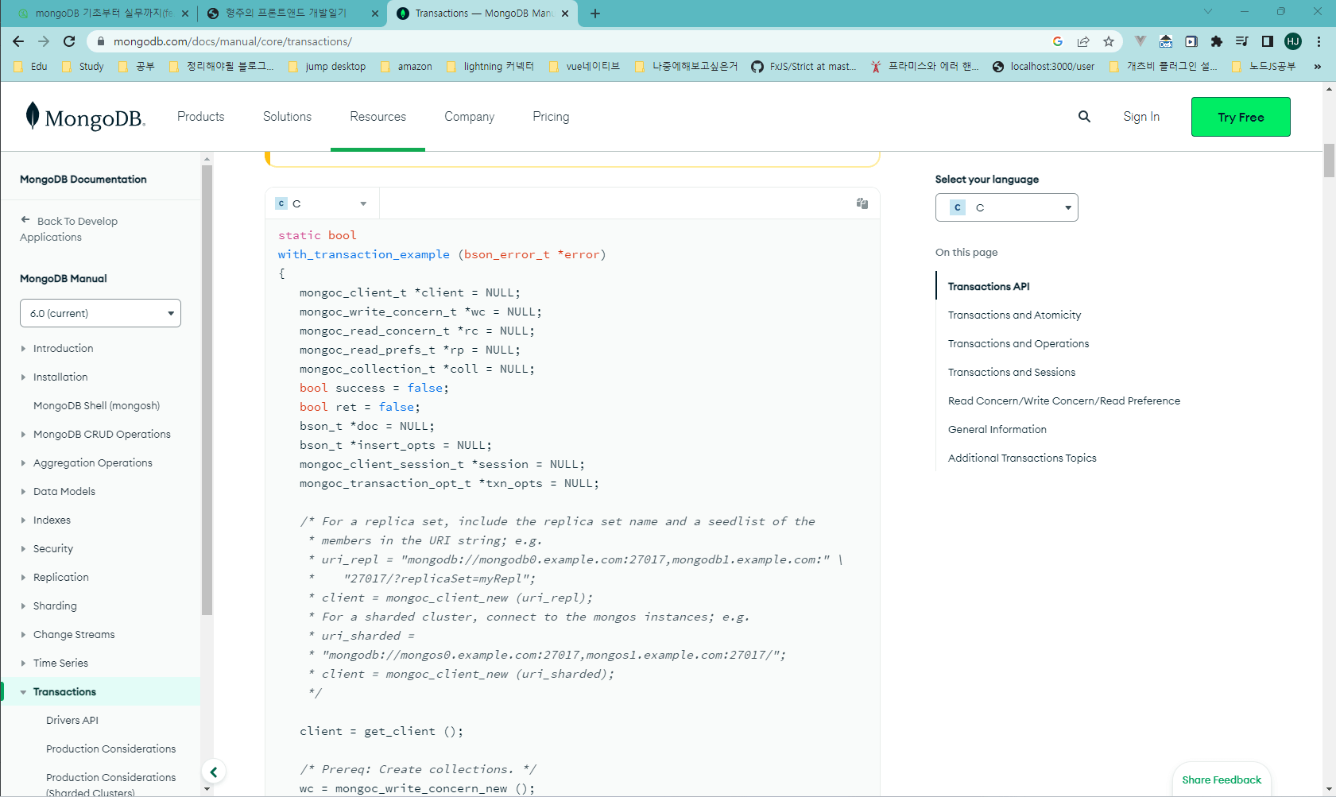Image resolution: width=1336 pixels, height=797 pixels.
Task: Click the MongoDB logo
Action: point(86,117)
